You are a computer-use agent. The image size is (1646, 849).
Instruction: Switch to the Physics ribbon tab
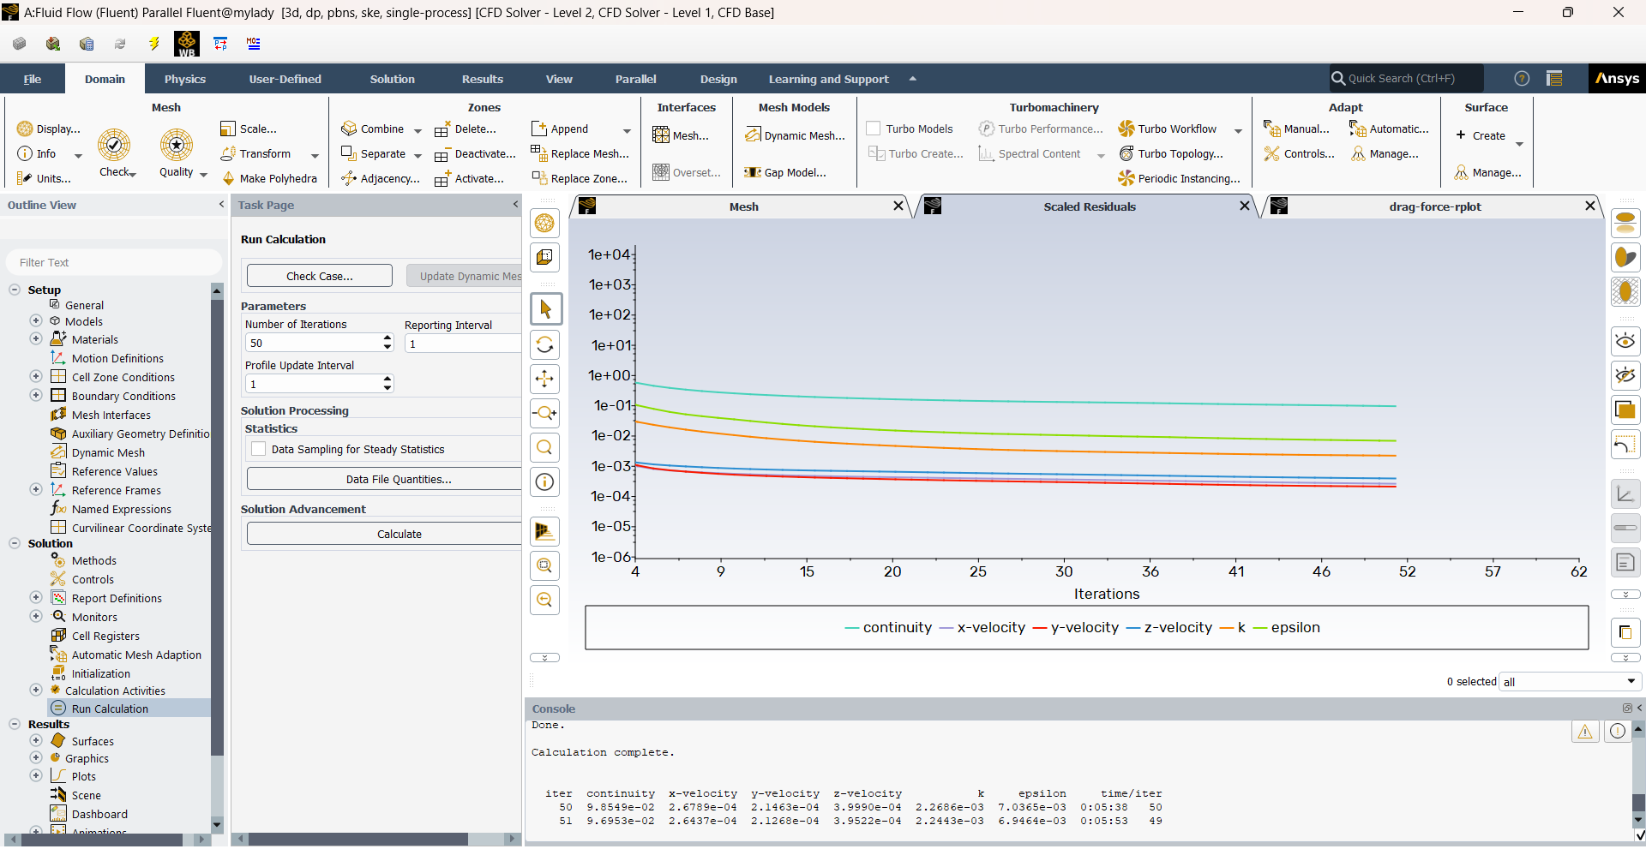185,79
